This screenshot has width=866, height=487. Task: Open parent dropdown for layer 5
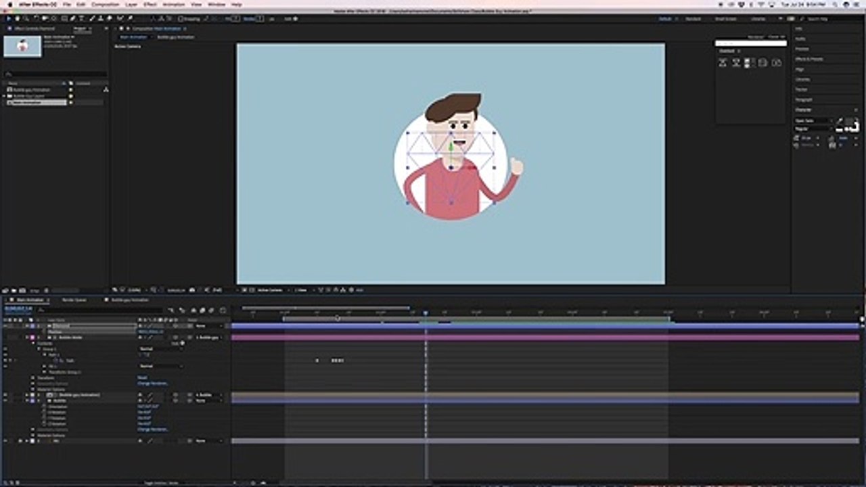[x=209, y=441]
